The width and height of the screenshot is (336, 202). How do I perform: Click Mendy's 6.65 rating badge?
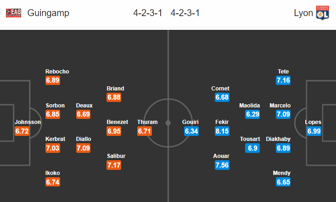pyautogui.click(x=283, y=182)
